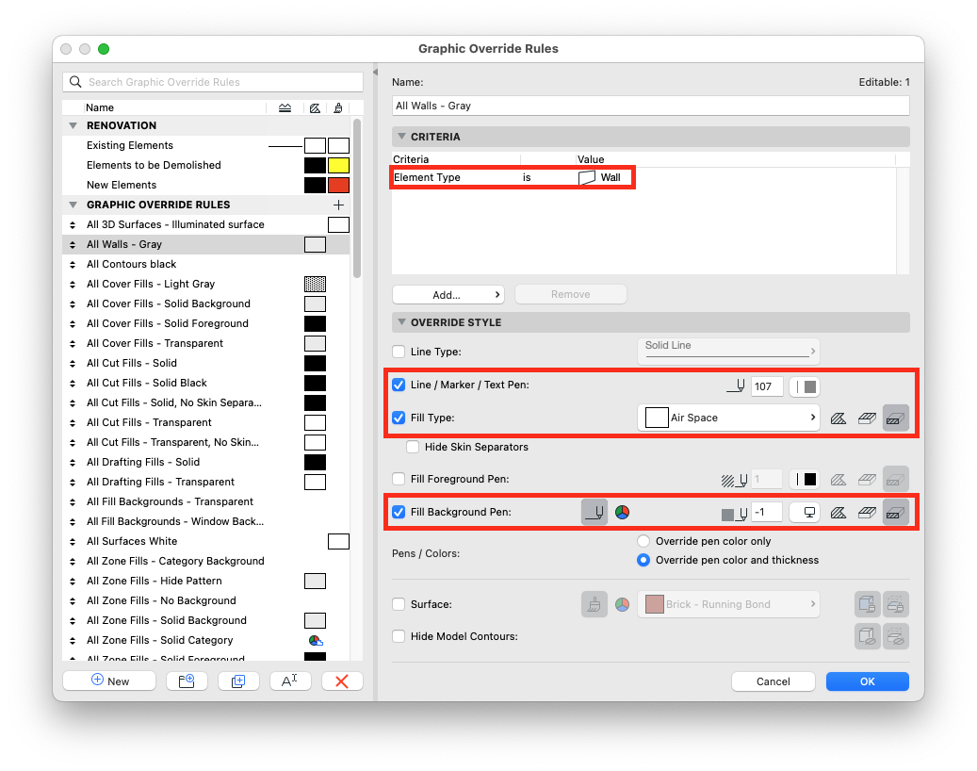Enable the Surface override checkbox
The width and height of the screenshot is (977, 771).
coord(399,604)
